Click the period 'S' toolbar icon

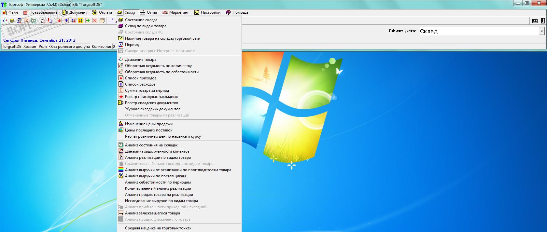(19, 20)
